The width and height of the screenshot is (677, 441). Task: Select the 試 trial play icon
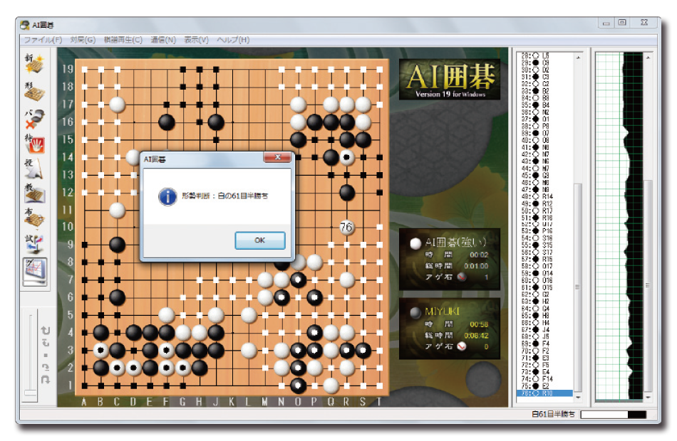(x=34, y=243)
